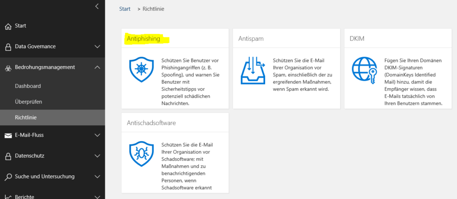Open the Überprüfen submenu item
Viewport: 457px width, 199px height.
pyautogui.click(x=53, y=102)
